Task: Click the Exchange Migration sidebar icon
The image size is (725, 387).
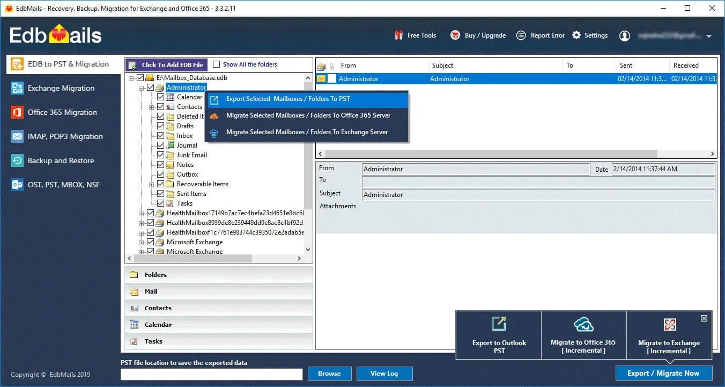Action: 18,88
